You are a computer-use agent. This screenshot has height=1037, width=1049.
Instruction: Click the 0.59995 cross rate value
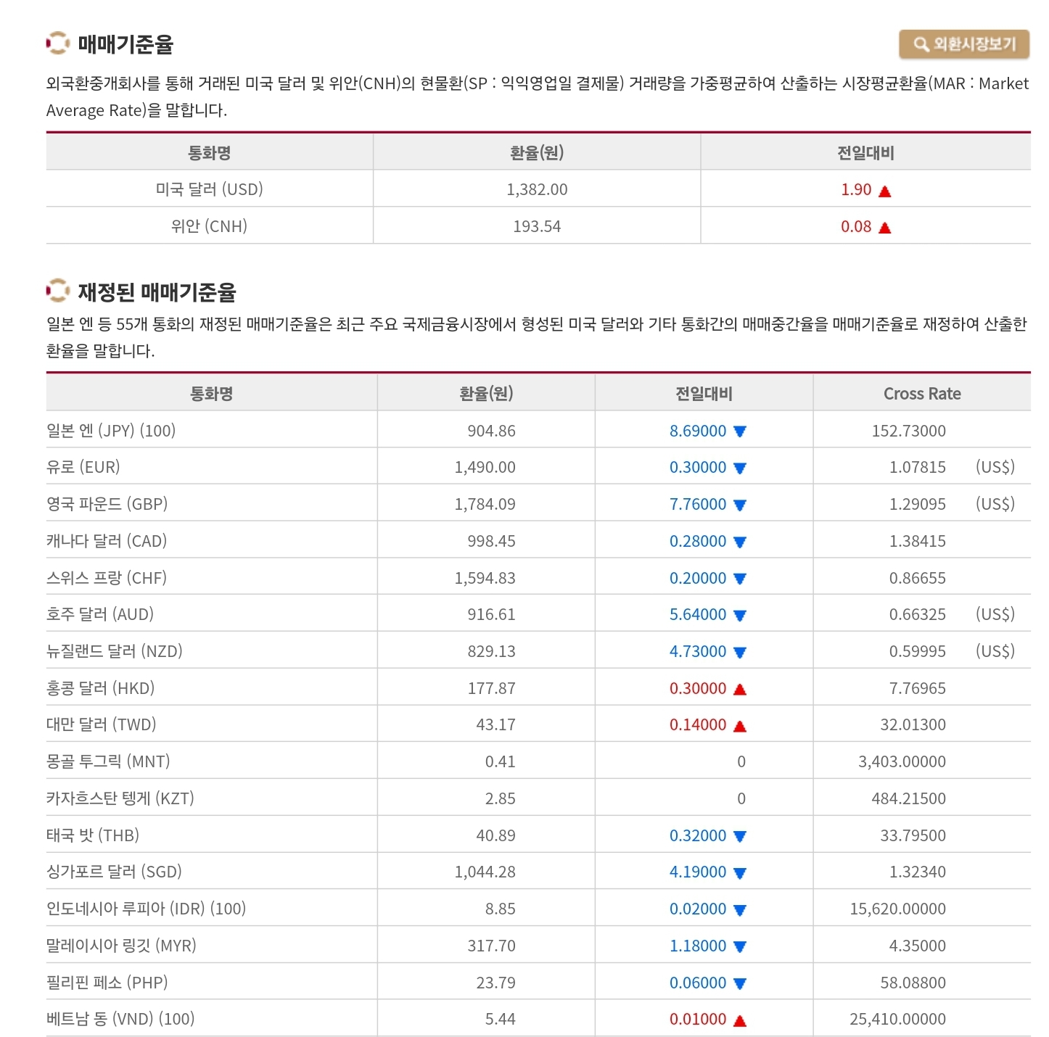pos(918,651)
